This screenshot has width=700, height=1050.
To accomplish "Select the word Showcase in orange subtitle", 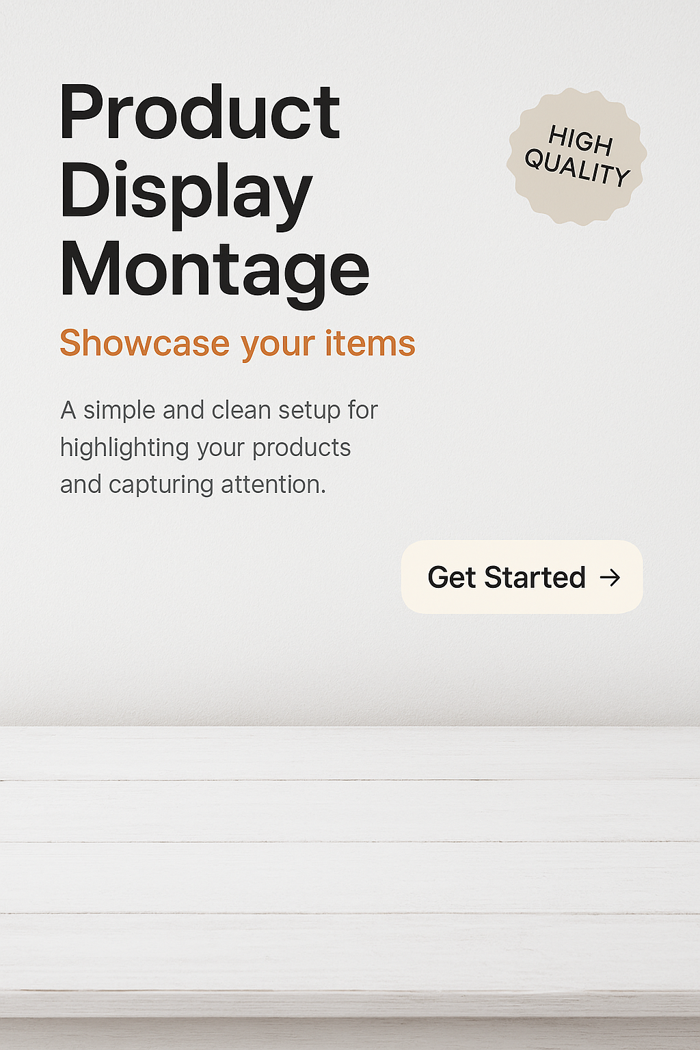I will (x=144, y=343).
